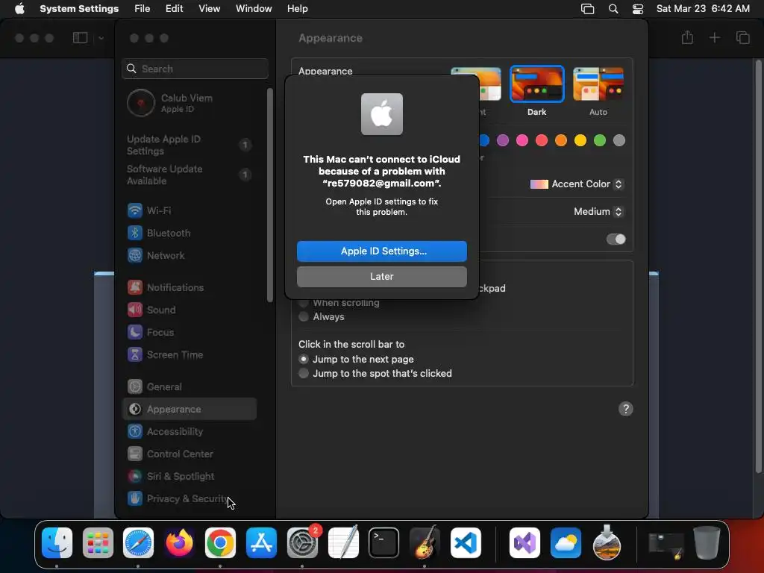Select Appearance in the sidebar
764x573 pixels.
(190, 410)
